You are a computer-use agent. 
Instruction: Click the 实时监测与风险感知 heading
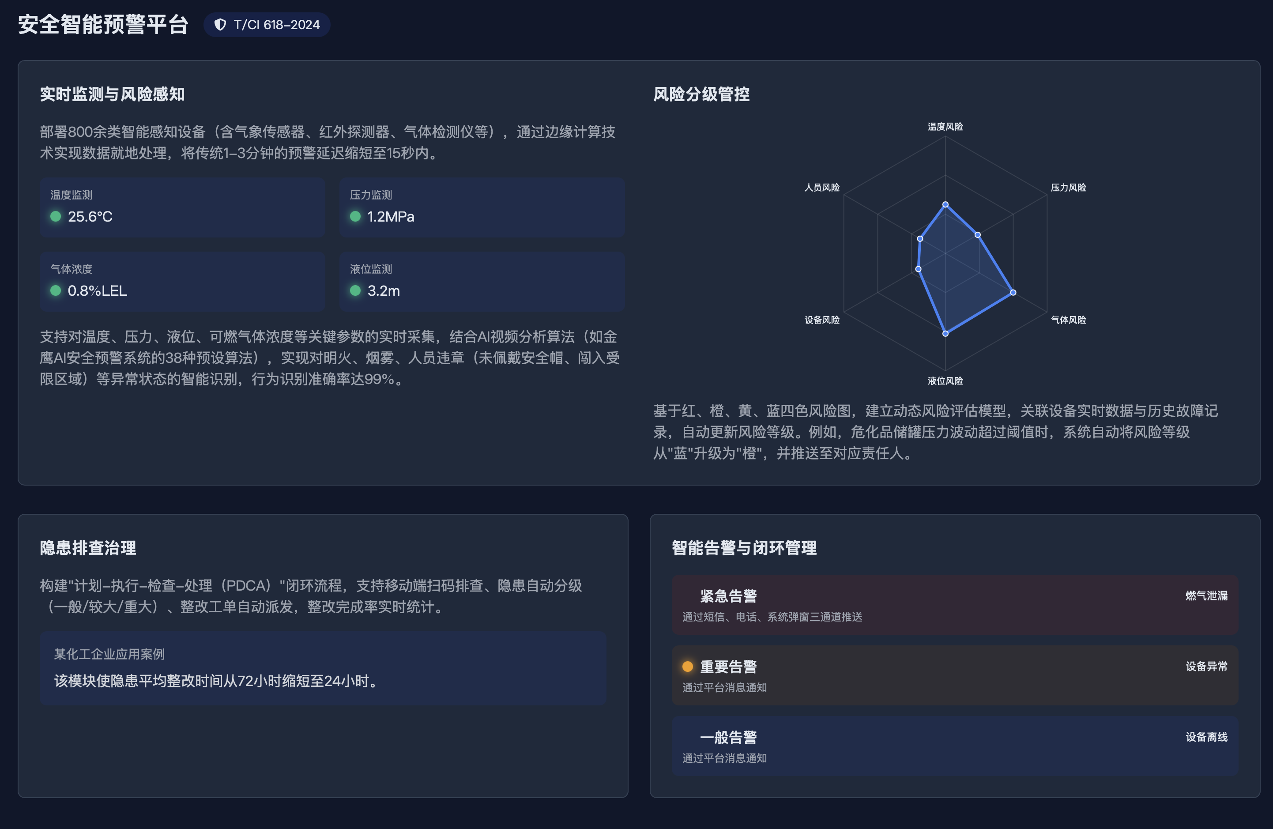(x=112, y=94)
